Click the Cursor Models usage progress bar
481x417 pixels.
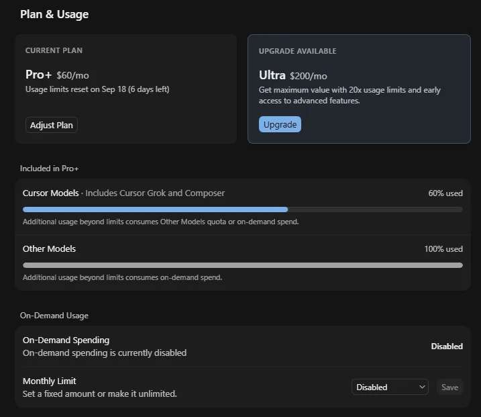click(x=242, y=210)
